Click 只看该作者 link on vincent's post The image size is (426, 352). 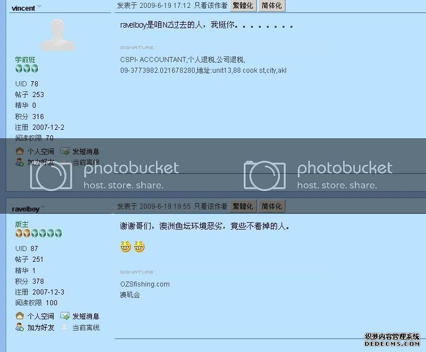(210, 6)
